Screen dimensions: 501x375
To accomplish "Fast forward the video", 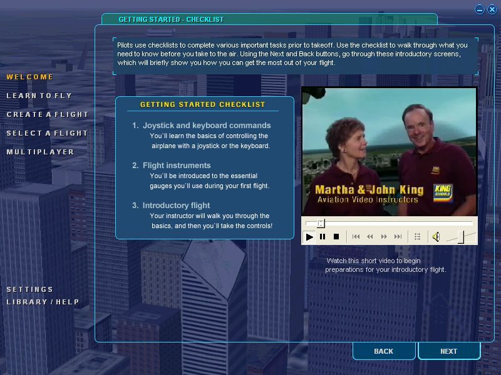I will (x=384, y=237).
